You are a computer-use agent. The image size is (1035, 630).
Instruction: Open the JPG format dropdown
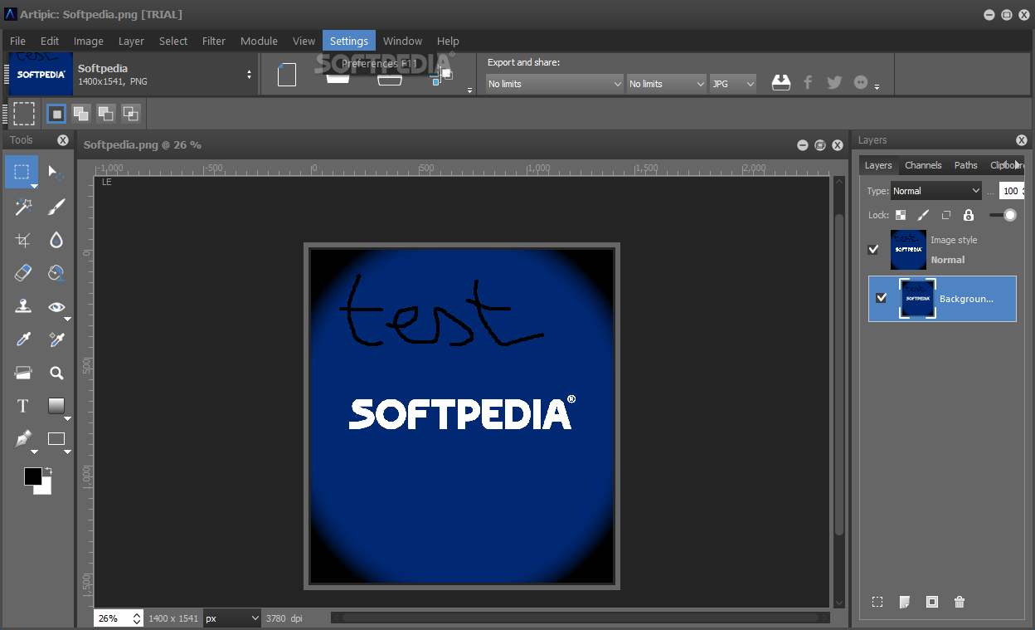[x=733, y=84]
